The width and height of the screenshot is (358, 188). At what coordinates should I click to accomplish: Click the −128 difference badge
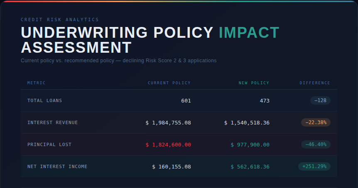(320, 100)
